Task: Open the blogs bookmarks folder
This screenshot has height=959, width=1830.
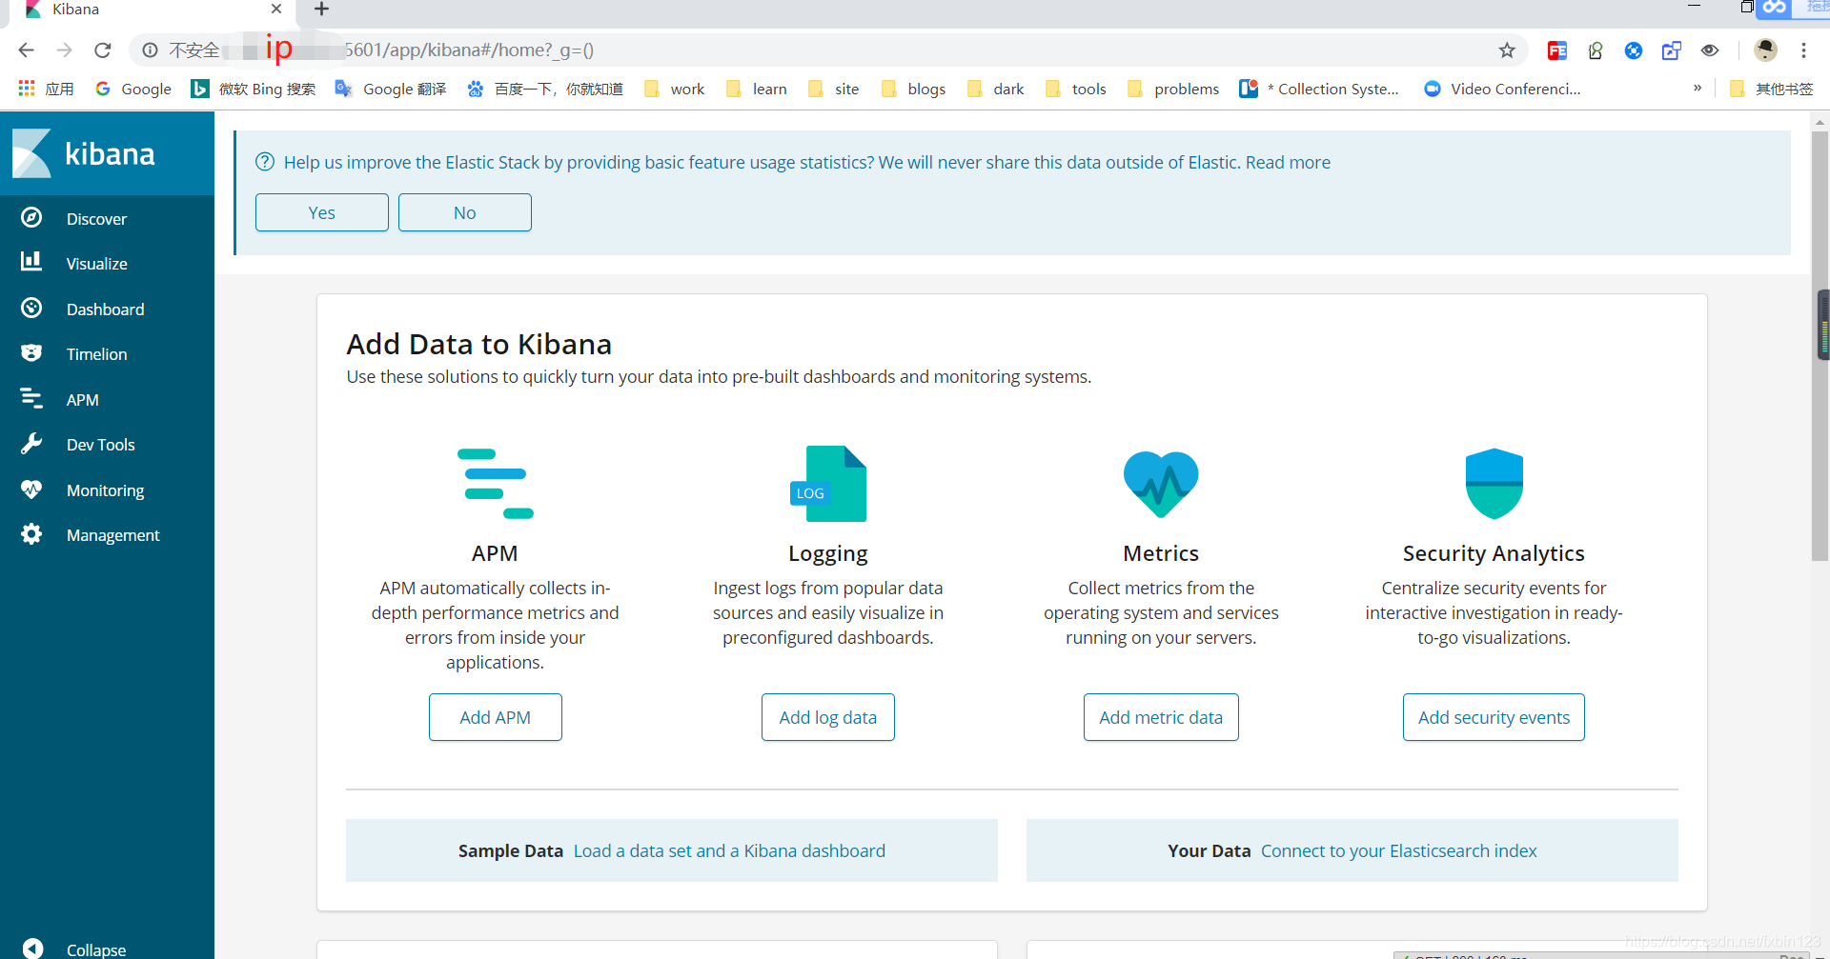Action: click(913, 89)
